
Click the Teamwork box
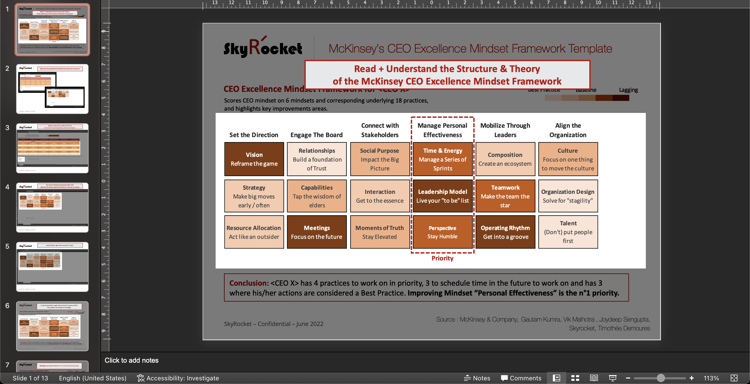505,196
